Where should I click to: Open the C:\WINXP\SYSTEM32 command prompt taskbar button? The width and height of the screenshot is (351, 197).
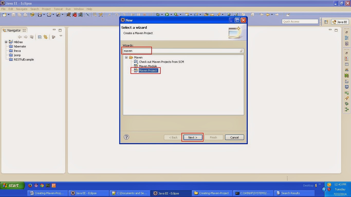[x=254, y=193]
